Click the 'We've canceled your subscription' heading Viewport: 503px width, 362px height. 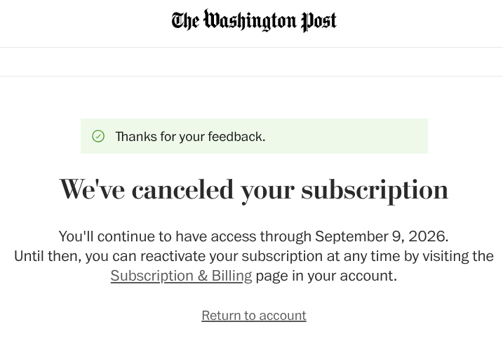click(x=254, y=189)
